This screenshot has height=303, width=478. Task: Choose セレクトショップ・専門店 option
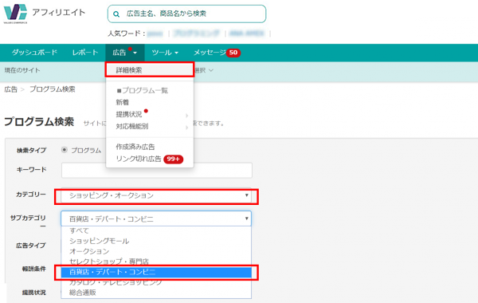[x=156, y=262]
